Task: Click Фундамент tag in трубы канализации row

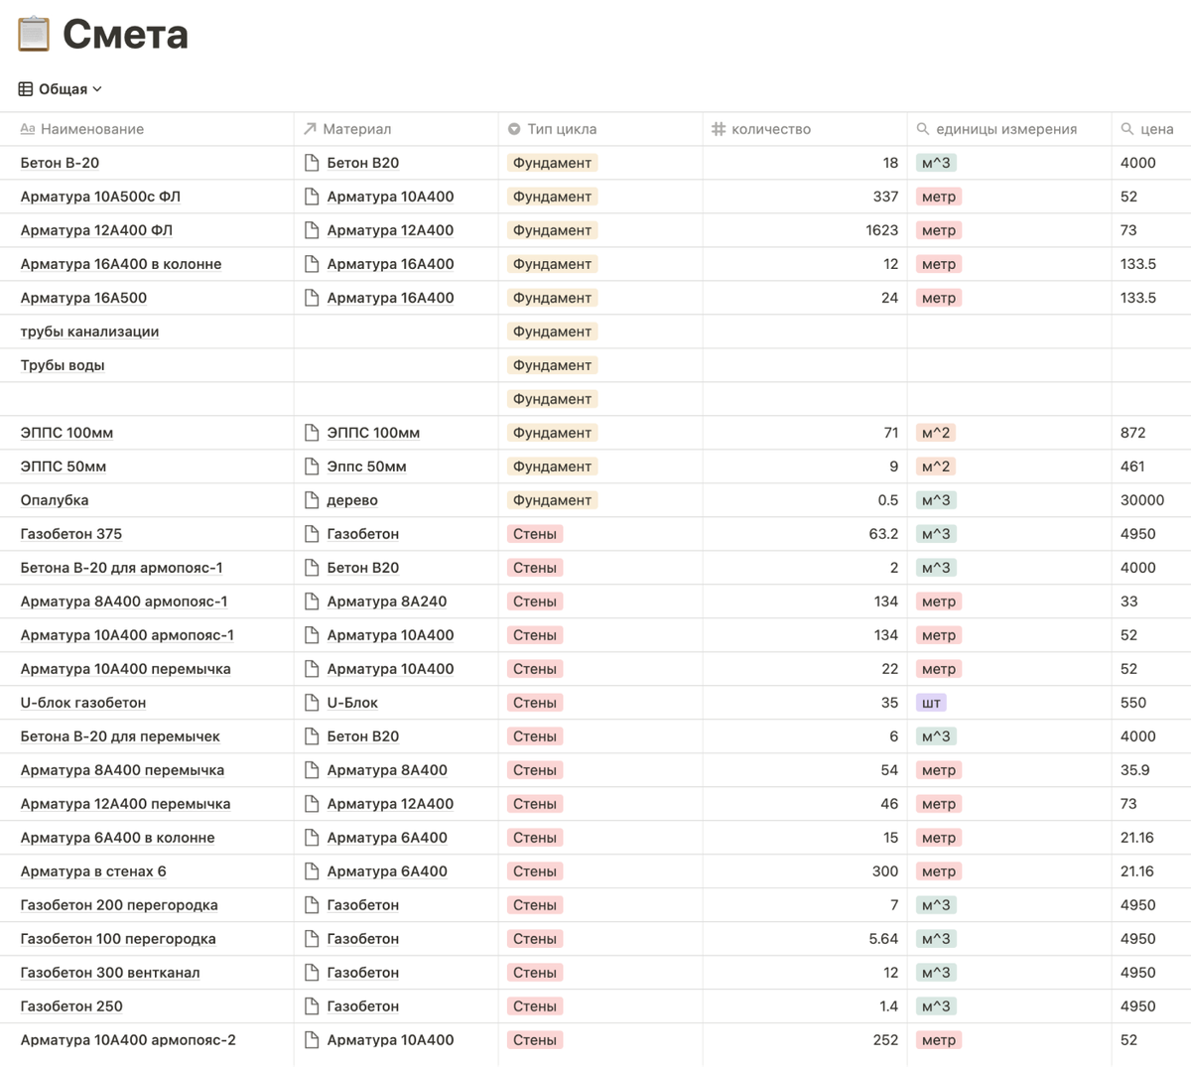Action: (552, 332)
